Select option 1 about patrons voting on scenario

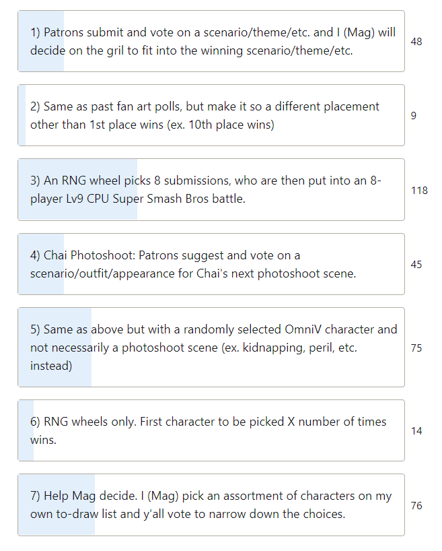pyautogui.click(x=211, y=41)
